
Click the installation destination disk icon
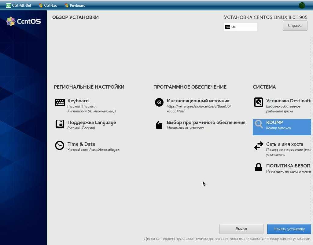pos(259,102)
